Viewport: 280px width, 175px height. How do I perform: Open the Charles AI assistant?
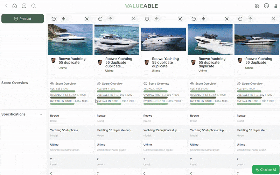pos(266,170)
